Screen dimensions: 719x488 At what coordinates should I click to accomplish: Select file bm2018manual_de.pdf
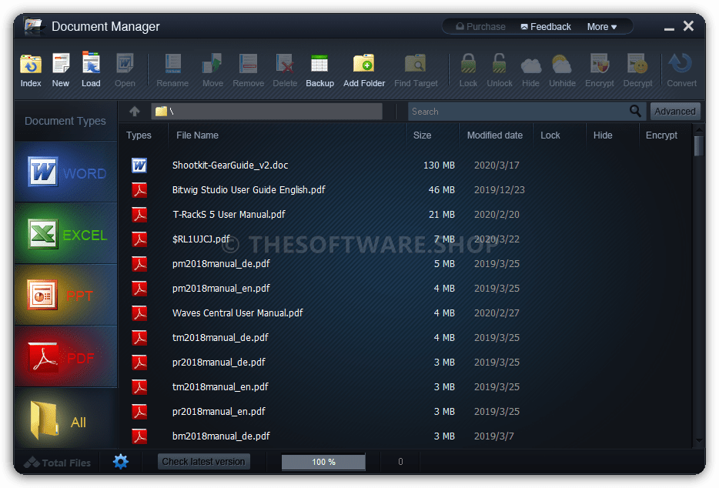(221, 436)
